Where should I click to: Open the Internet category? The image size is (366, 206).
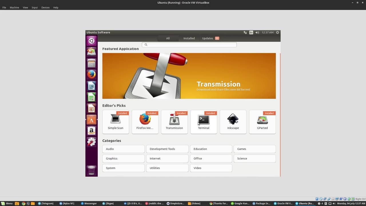(x=167, y=159)
